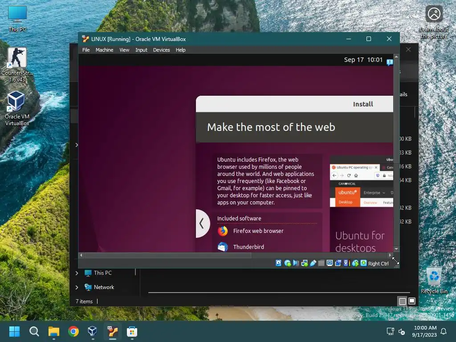Viewport: 456px width, 342px height.
Task: Click the audio indicator icon in status bar
Action: pyautogui.click(x=296, y=263)
